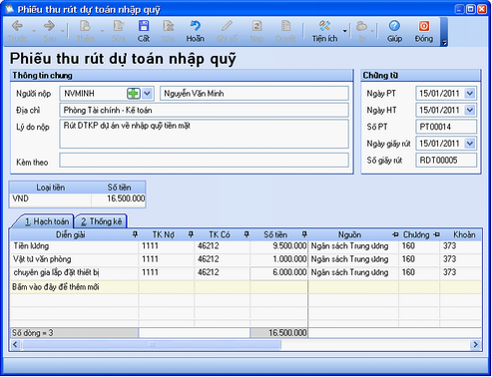Click the pin icon in Diễn giải header

[135, 234]
